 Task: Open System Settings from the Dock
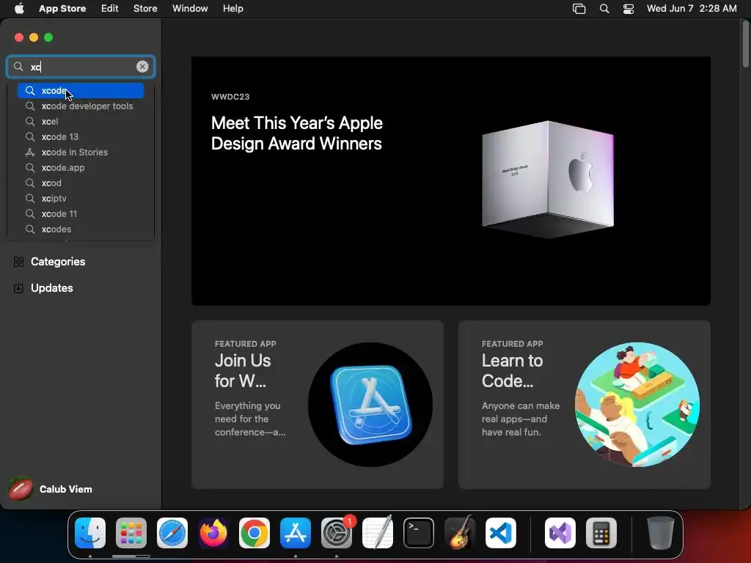coord(337,533)
